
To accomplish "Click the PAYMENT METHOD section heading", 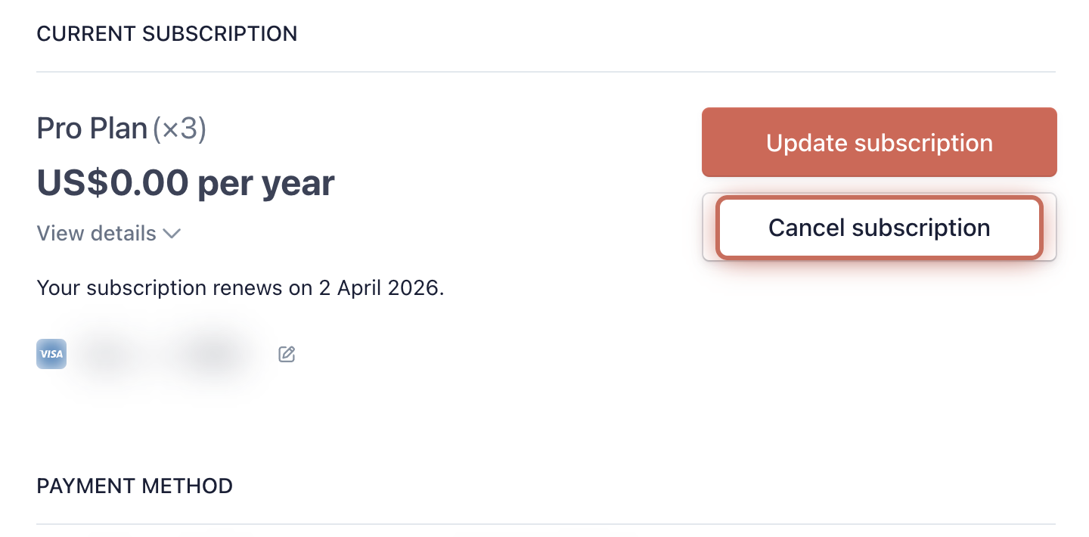I will (135, 486).
